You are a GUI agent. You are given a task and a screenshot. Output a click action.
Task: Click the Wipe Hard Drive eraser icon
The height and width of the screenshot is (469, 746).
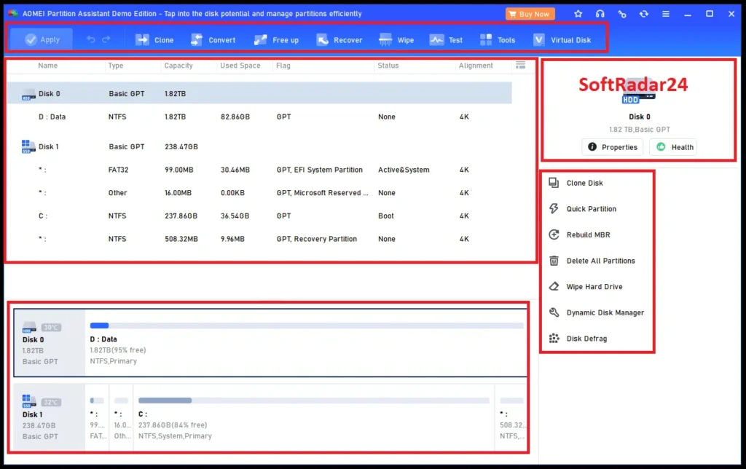554,286
